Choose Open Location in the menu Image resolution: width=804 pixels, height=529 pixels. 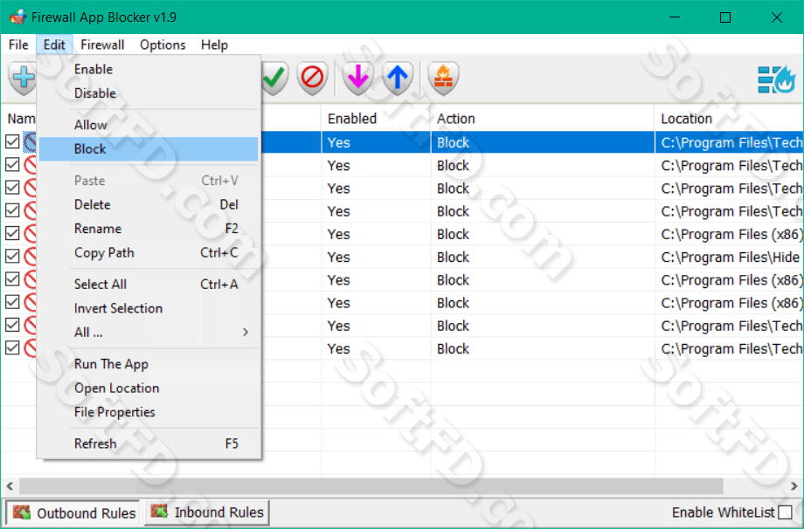[149, 388]
